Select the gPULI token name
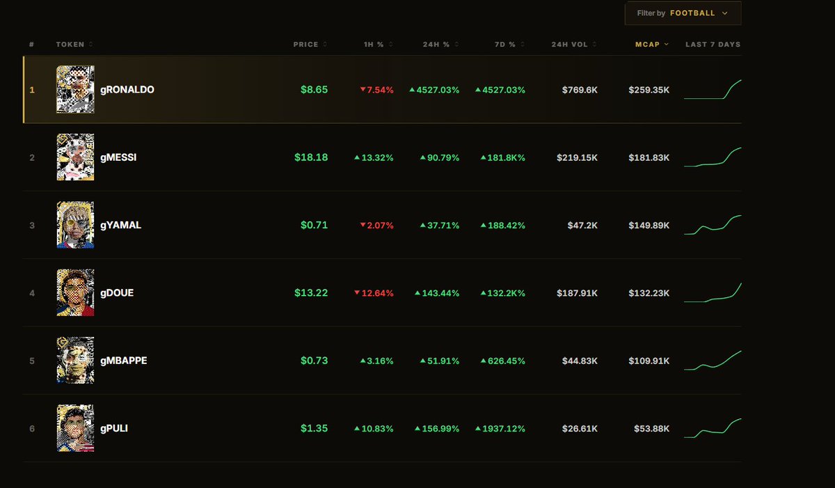This screenshot has width=835, height=488. (114, 429)
